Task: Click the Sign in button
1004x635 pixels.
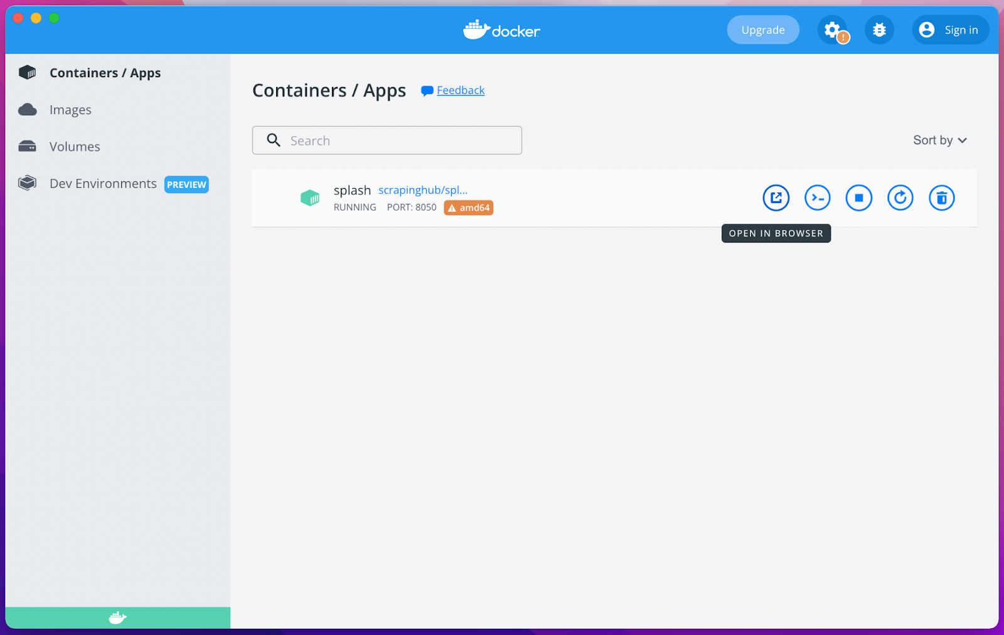Action: click(951, 29)
